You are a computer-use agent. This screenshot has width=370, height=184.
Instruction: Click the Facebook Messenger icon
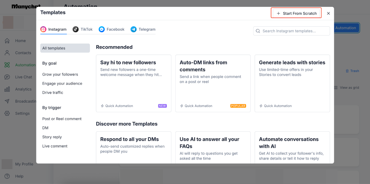tap(102, 29)
